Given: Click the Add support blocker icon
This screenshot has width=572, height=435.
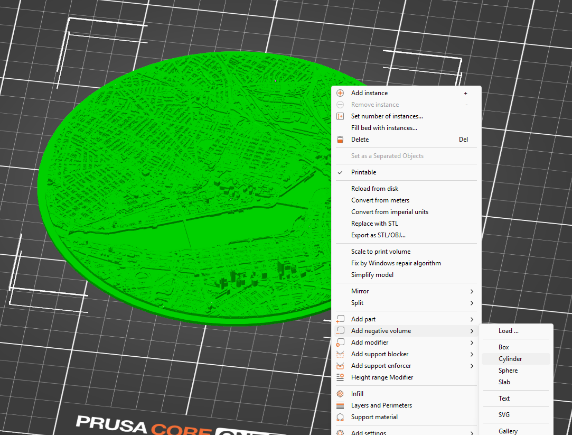Looking at the screenshot, I should coord(340,354).
